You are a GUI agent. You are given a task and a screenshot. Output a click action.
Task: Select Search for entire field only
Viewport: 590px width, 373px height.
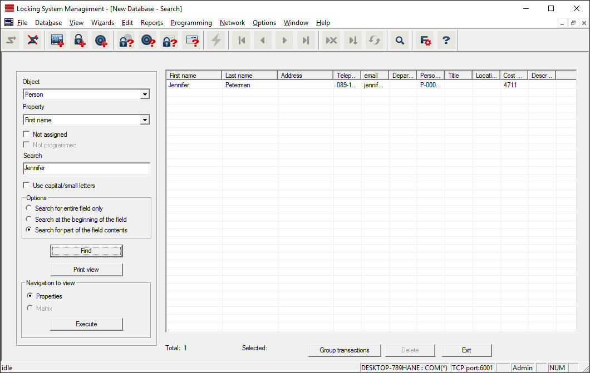(29, 208)
